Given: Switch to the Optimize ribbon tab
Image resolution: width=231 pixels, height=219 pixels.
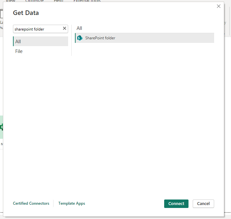Looking at the screenshot, I should click(x=34, y=1).
